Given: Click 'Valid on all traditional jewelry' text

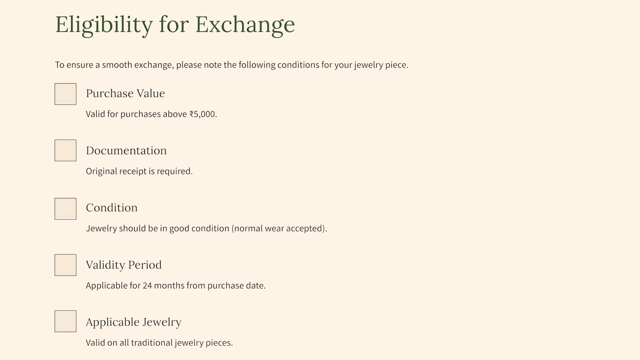Looking at the screenshot, I should (159, 343).
